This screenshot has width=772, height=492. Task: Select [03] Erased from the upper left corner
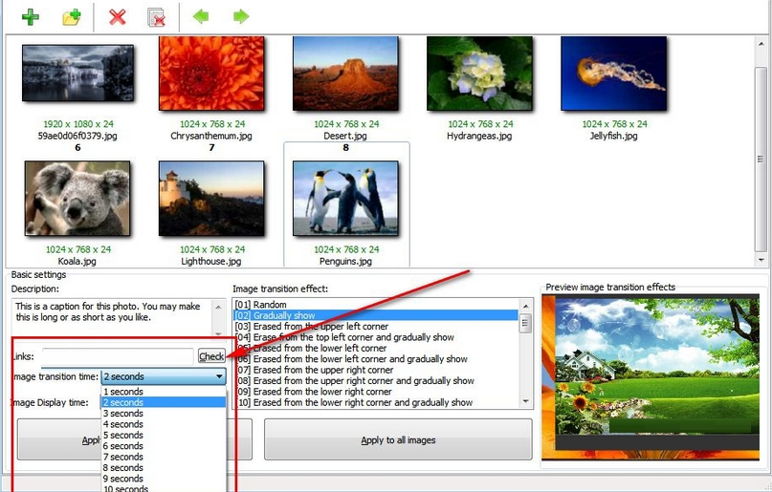tap(376, 327)
